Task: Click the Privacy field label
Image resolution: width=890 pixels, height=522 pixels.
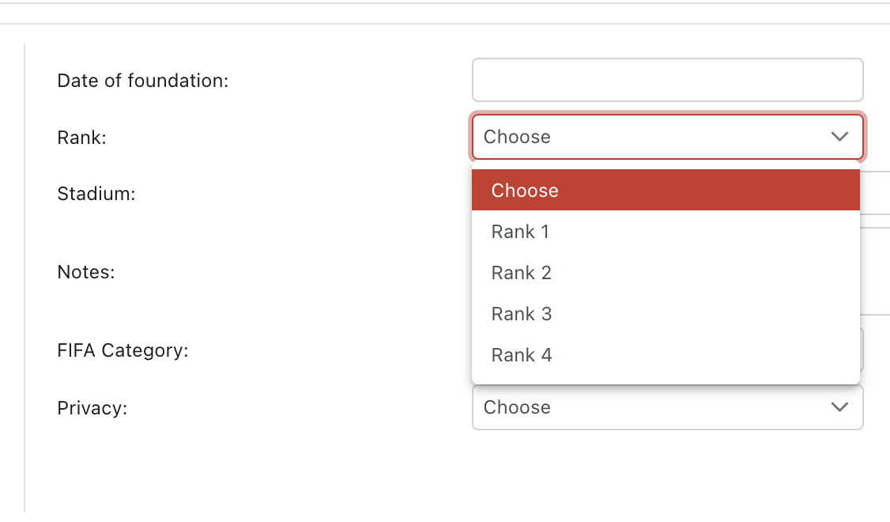Action: (92, 408)
